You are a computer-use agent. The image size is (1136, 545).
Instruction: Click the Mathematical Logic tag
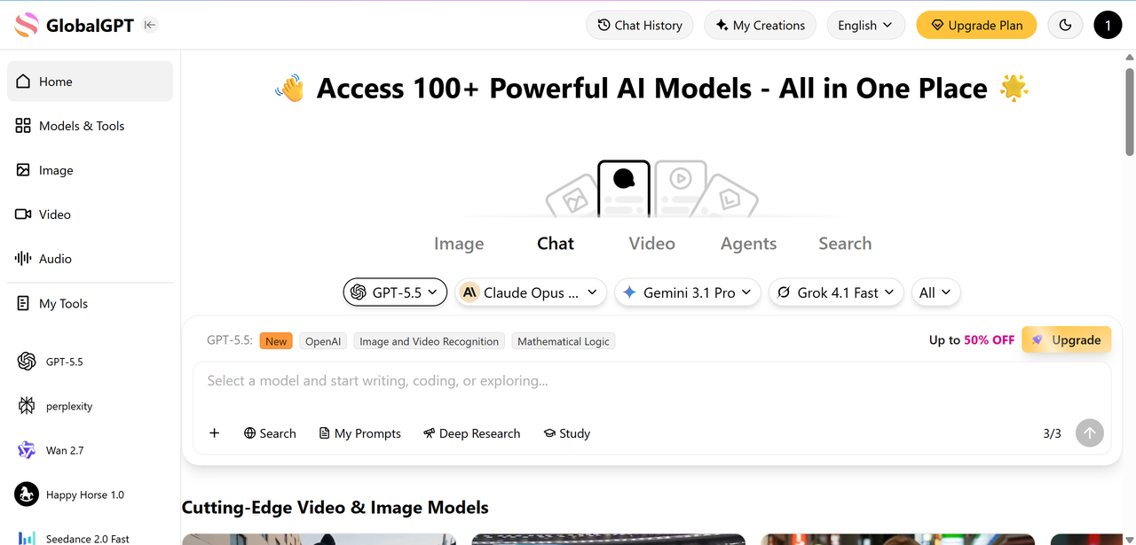pos(564,341)
